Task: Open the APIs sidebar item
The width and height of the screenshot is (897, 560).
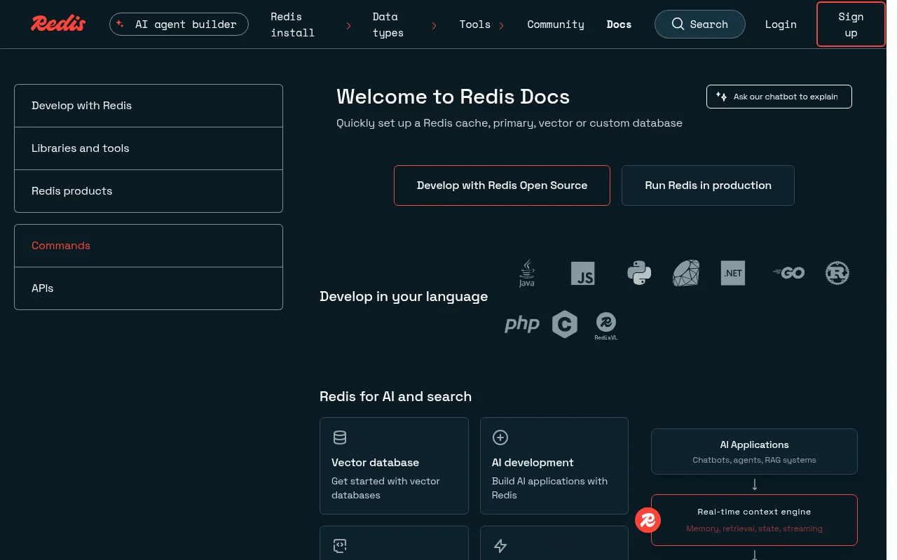Action: tap(149, 288)
